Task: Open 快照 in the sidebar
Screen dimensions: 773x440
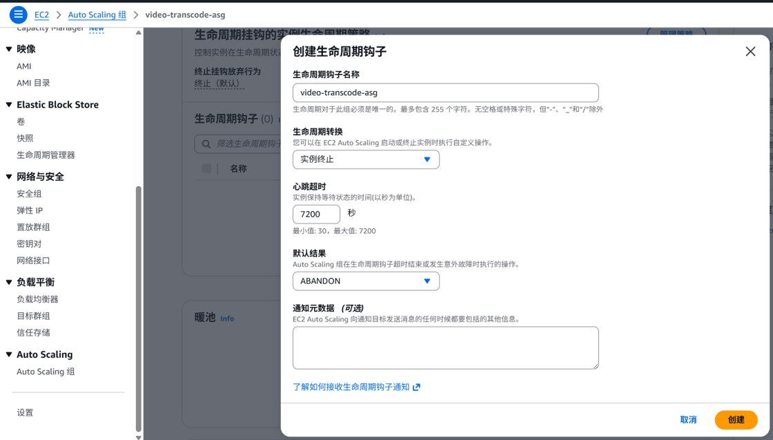Action: (x=25, y=138)
